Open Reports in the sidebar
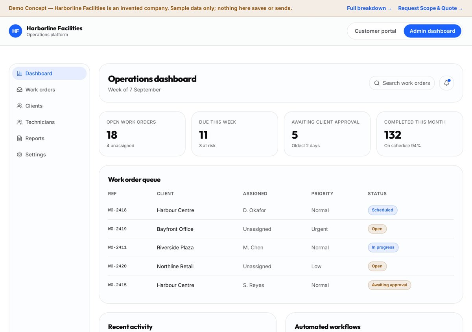The image size is (472, 332). click(50, 138)
